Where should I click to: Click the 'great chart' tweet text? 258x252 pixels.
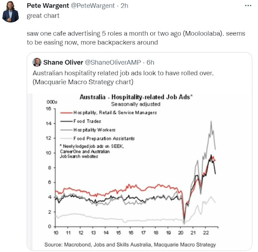tap(43, 16)
